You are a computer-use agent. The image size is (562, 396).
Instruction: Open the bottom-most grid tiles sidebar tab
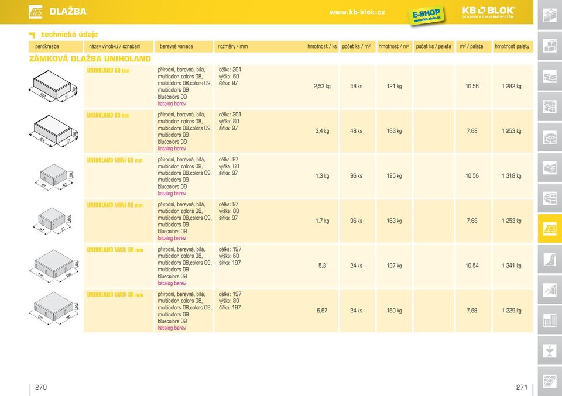(550, 381)
